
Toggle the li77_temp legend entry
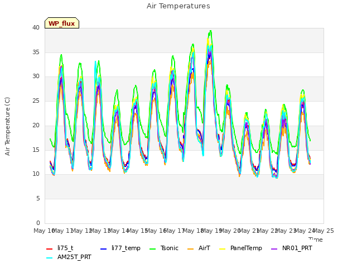(120, 248)
